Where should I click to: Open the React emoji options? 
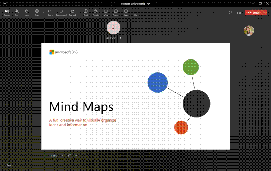pos(37,12)
